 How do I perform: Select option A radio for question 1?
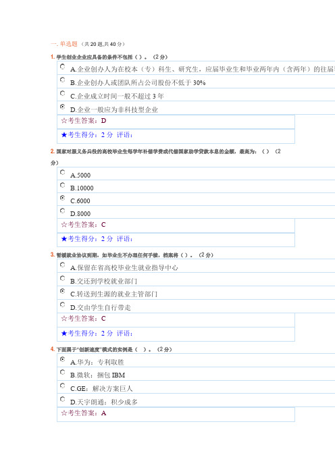(x=63, y=66)
